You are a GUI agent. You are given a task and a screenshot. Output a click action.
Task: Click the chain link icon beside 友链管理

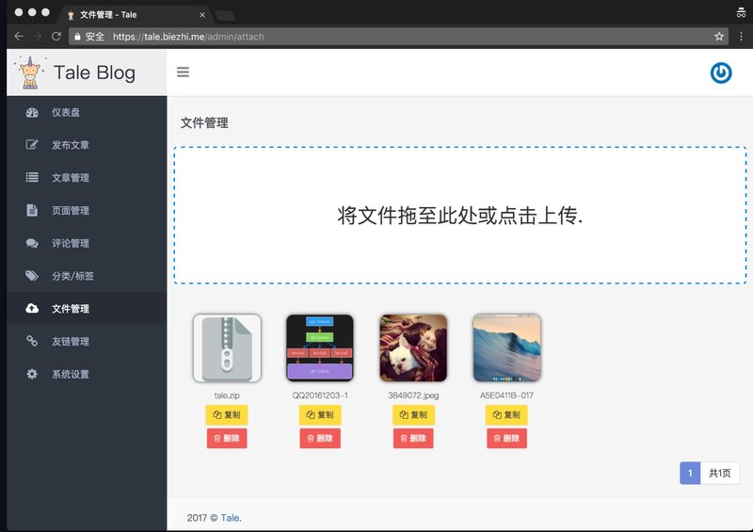point(32,341)
